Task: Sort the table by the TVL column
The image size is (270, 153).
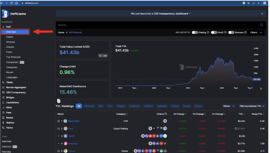Action: coord(242,114)
